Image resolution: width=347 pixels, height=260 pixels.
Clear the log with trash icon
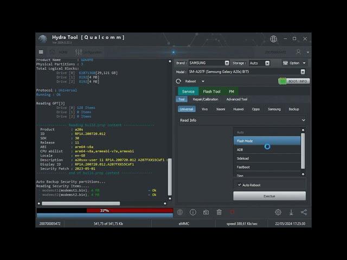click(x=219, y=212)
